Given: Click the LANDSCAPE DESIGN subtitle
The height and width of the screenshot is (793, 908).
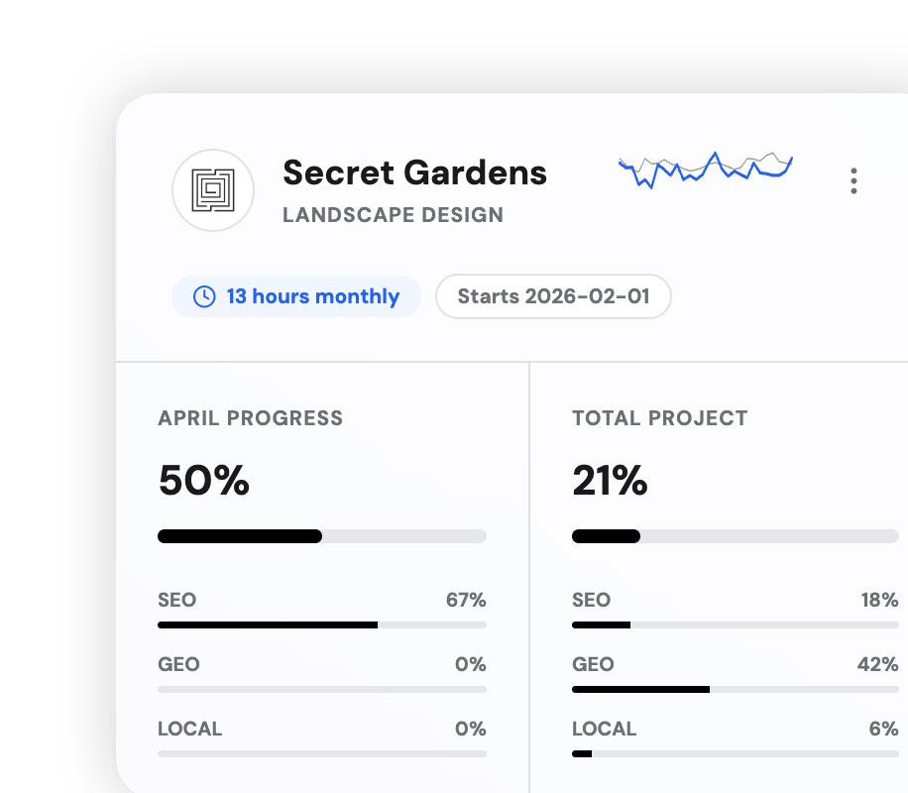Looking at the screenshot, I should tap(393, 215).
